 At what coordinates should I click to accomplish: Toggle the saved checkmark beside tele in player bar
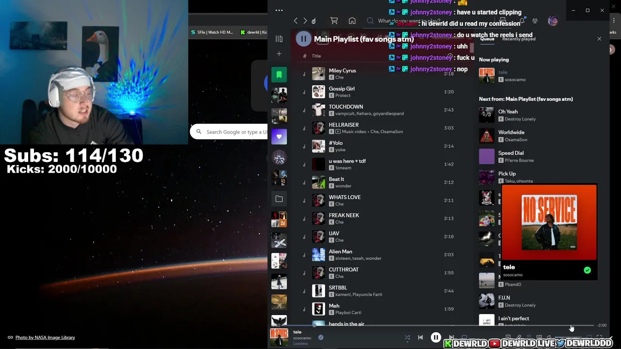[321, 337]
